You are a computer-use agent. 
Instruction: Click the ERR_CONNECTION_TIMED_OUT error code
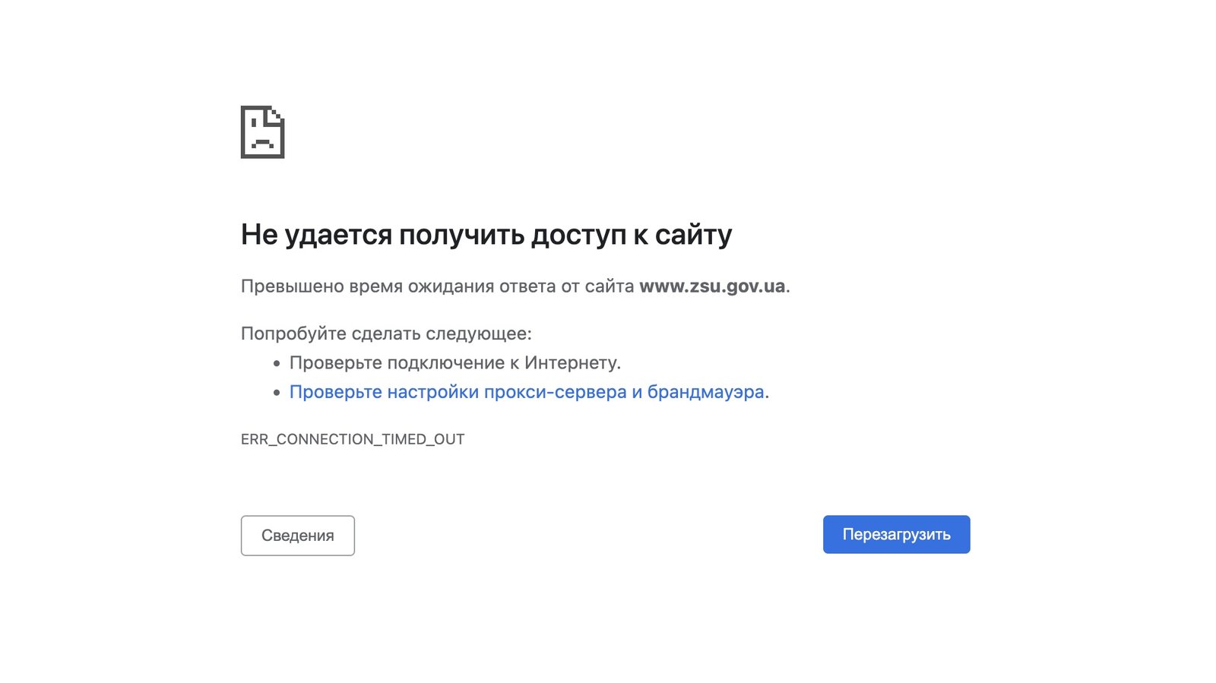click(x=352, y=439)
